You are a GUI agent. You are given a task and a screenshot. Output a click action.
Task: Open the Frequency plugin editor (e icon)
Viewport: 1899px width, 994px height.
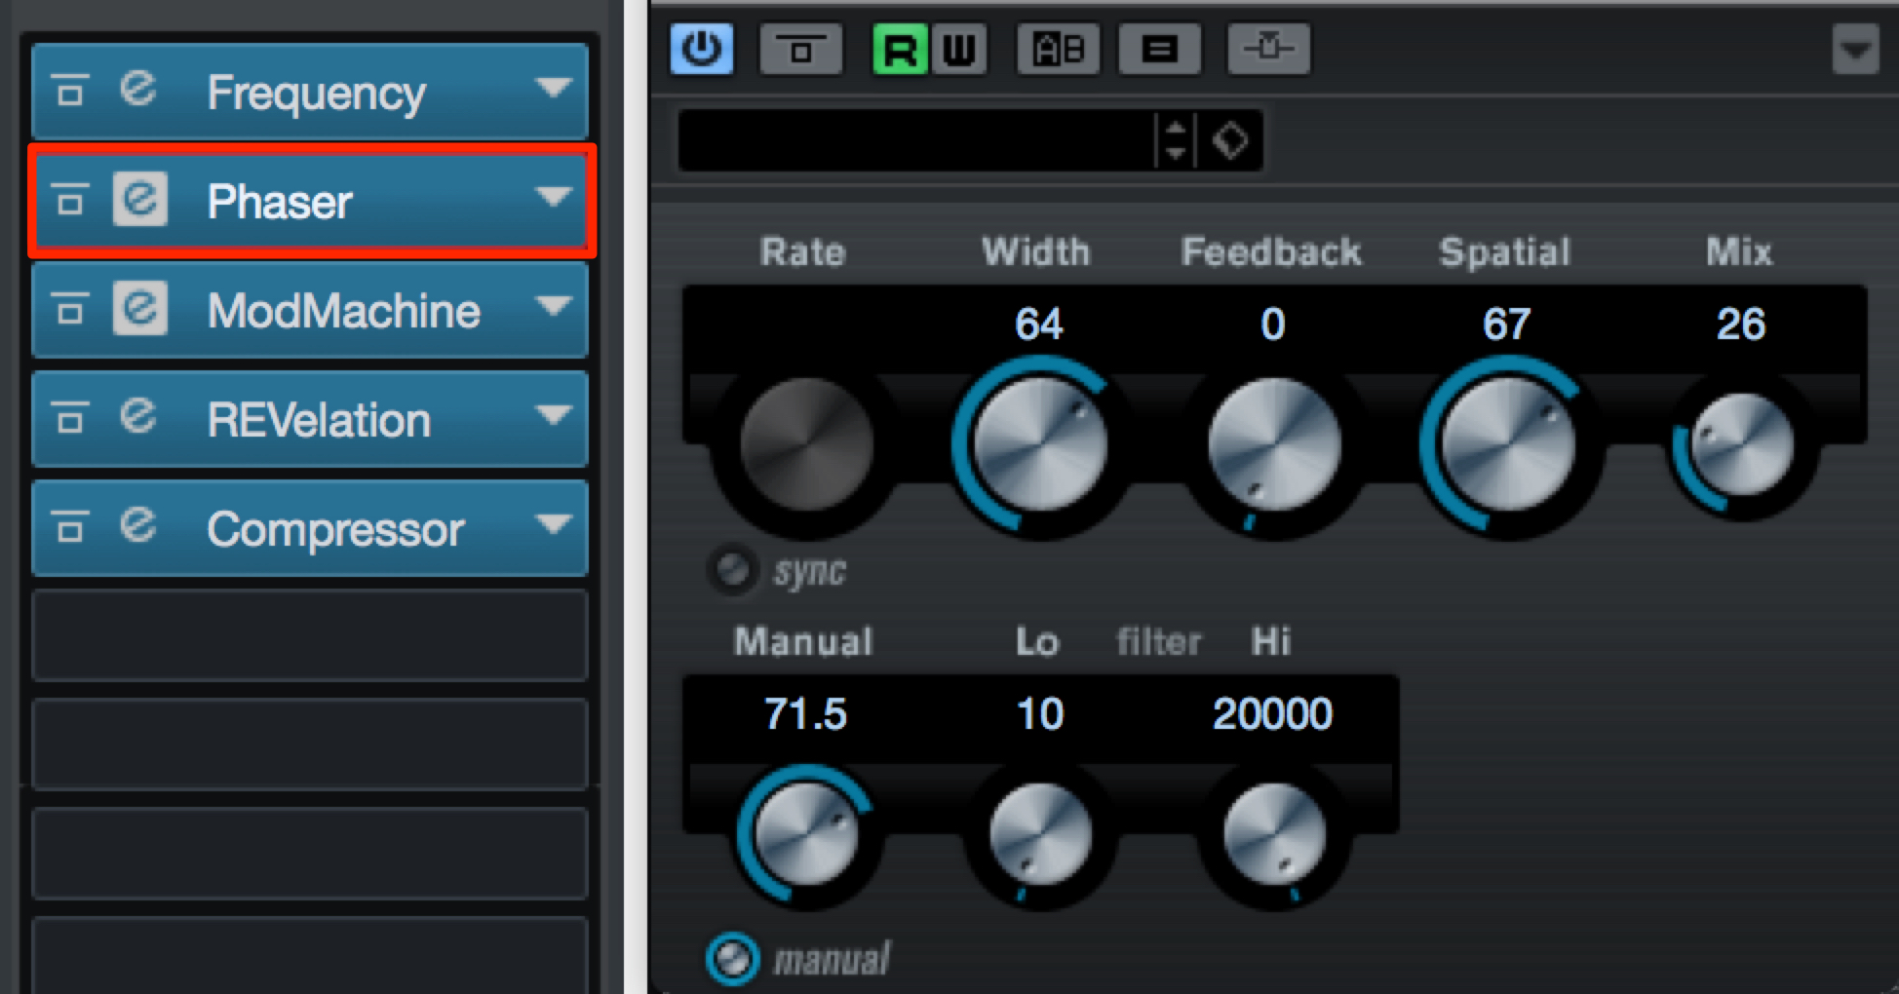click(x=137, y=90)
